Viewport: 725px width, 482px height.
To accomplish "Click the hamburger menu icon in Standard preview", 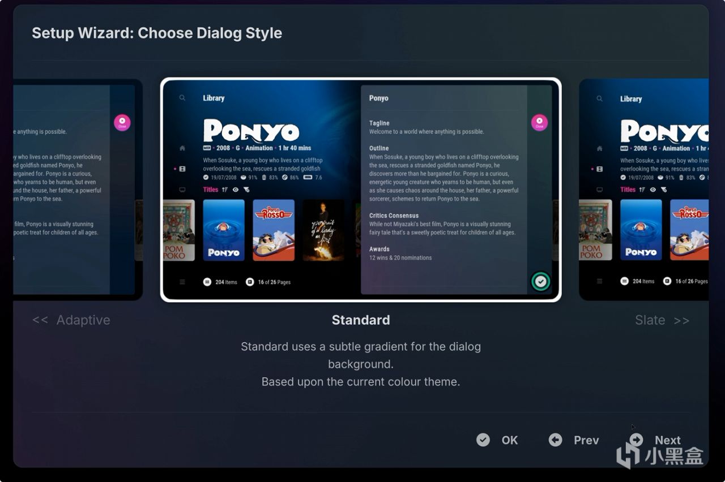I will [x=182, y=282].
